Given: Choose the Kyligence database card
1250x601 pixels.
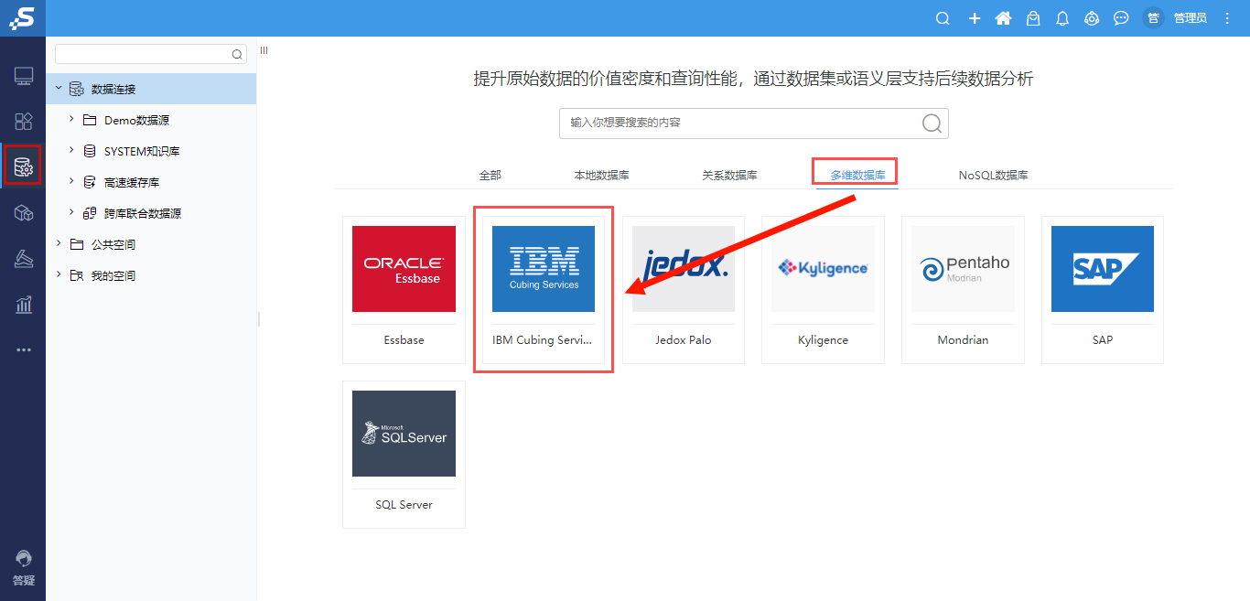Looking at the screenshot, I should 823,290.
